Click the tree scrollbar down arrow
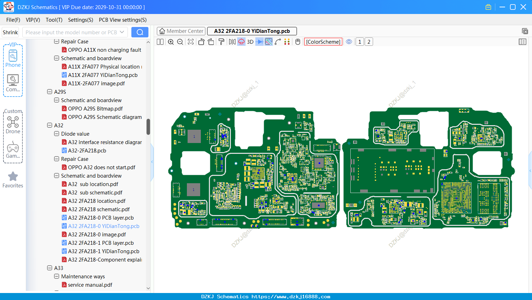Viewport: 532px width, 300px height. (x=148, y=288)
